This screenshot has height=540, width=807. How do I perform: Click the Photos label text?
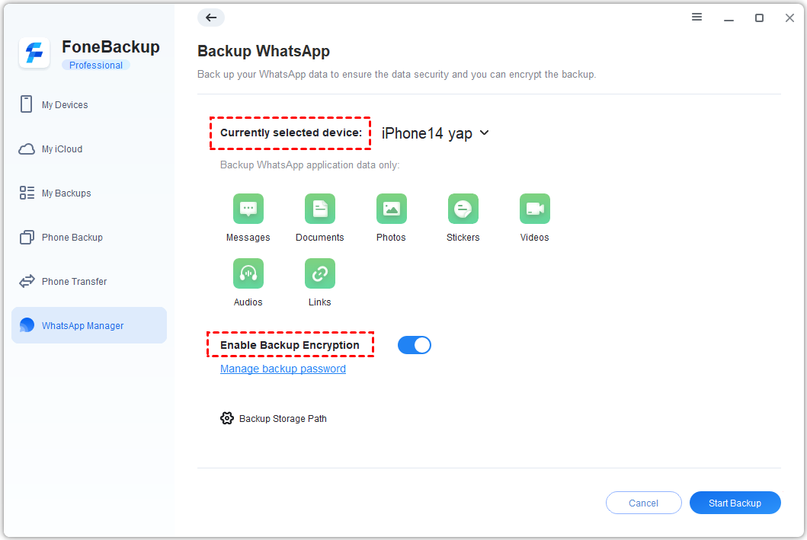click(391, 238)
